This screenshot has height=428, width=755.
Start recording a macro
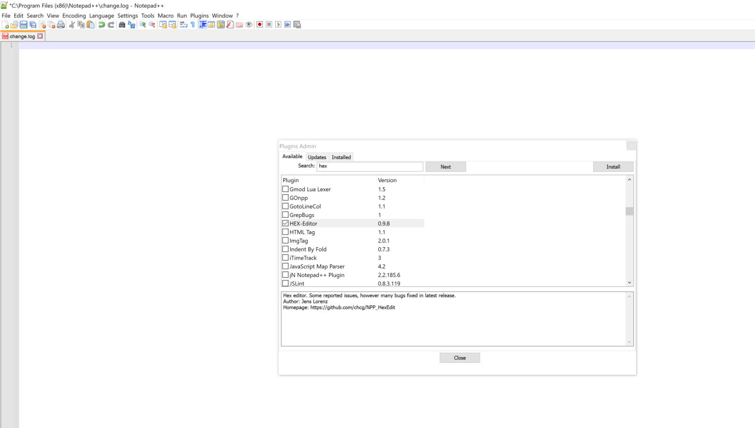pos(260,25)
